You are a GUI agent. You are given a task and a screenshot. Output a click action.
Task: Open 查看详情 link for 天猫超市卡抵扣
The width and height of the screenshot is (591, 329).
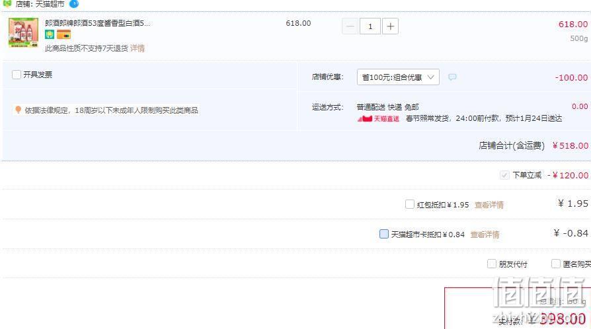tap(485, 235)
